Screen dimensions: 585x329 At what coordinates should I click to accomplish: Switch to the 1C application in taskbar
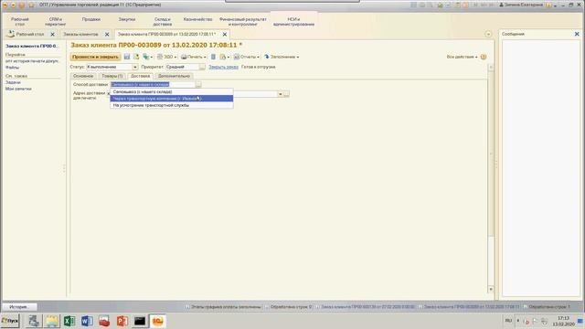[x=157, y=321]
